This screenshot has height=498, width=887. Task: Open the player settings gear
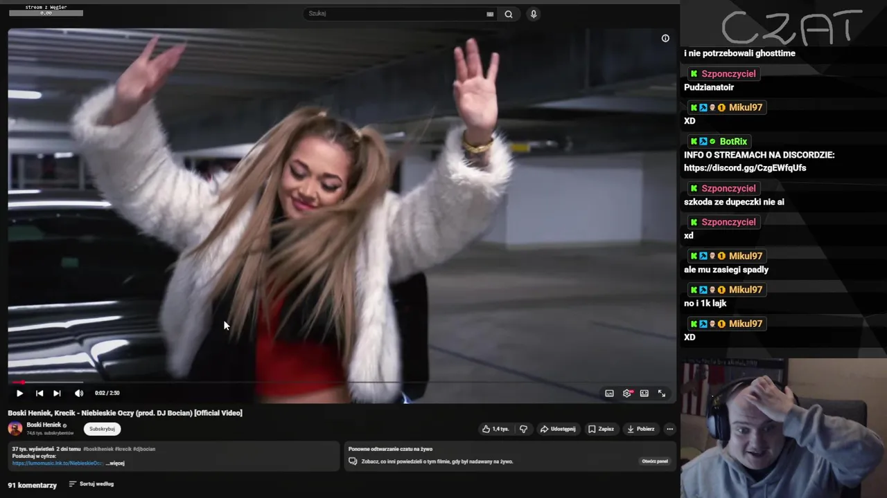pyautogui.click(x=627, y=393)
